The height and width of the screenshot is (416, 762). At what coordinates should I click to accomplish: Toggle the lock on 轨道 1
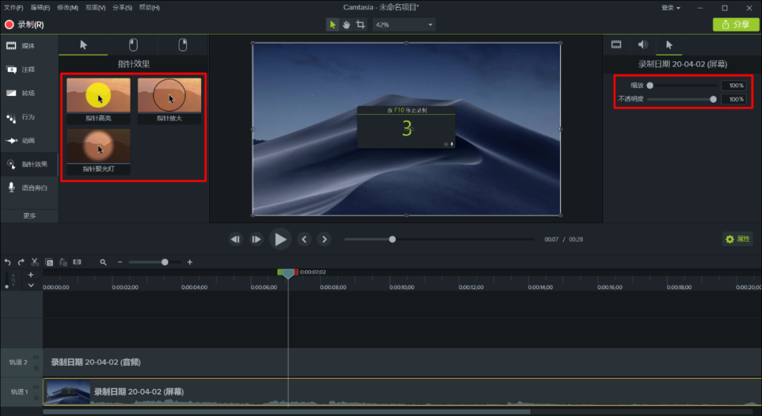36,397
